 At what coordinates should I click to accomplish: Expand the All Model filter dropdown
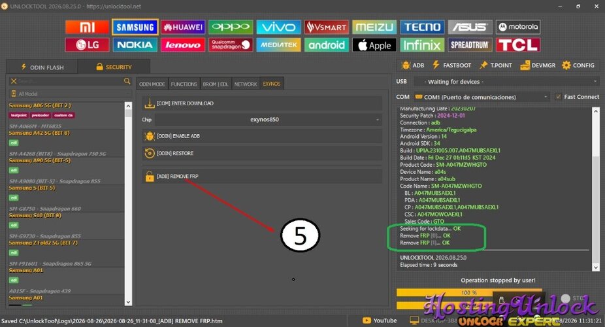[x=70, y=94]
